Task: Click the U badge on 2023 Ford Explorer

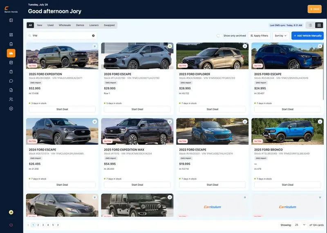Action: coord(245,46)
